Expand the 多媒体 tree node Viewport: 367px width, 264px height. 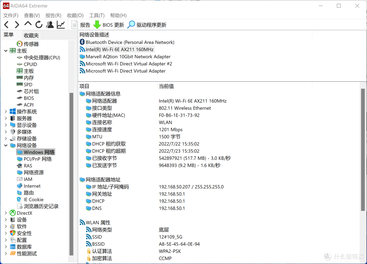pos(6,132)
